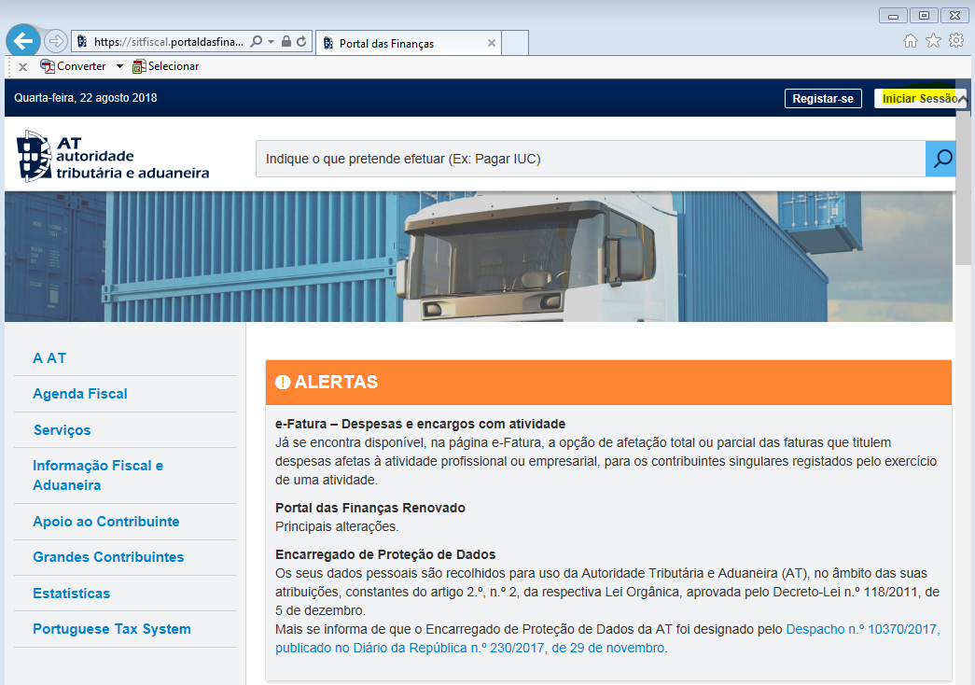Open Agenda Fiscal in the sidebar
This screenshot has width=975, height=685.
(80, 394)
